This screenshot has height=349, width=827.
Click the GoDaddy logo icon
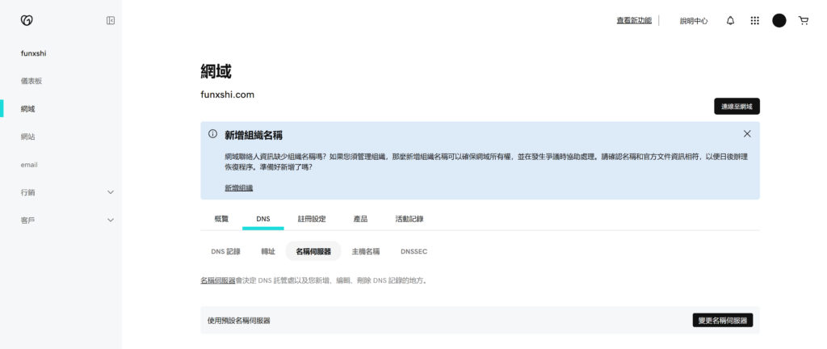click(27, 20)
